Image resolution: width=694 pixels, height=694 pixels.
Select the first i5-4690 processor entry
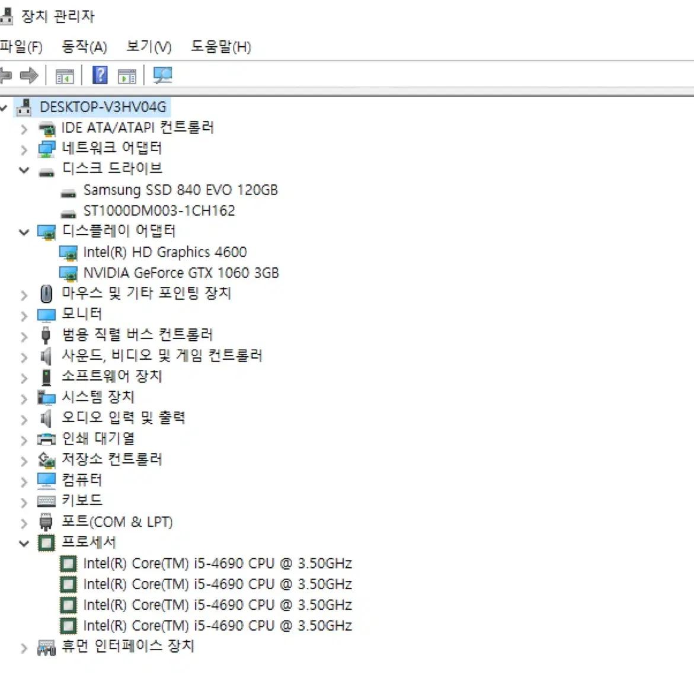[218, 564]
